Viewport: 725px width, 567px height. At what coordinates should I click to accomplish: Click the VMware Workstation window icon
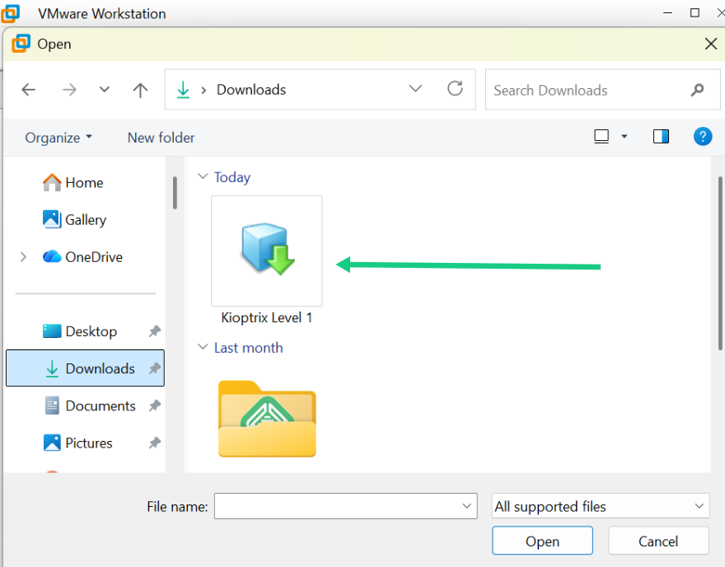(x=10, y=13)
